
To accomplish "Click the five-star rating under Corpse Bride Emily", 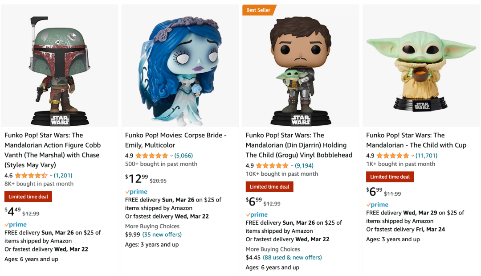I will point(151,156).
